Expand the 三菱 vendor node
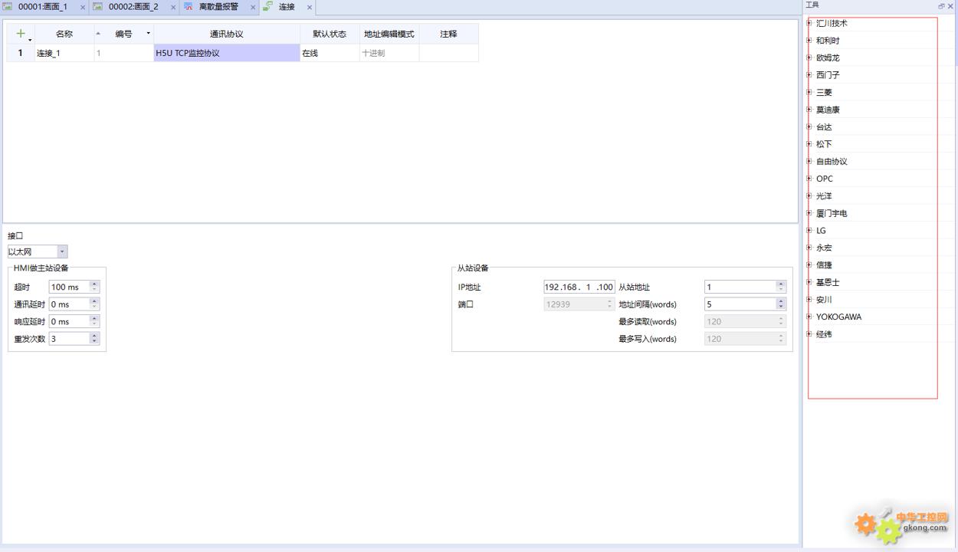 pyautogui.click(x=809, y=92)
